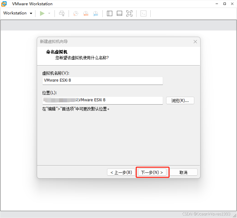Toggle the library sidebar panel icon
Screen dimensions: 237x218
tap(110, 13)
